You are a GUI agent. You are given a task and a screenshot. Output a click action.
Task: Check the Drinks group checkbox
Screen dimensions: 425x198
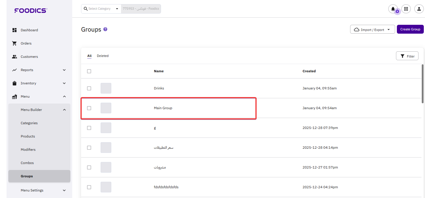[x=89, y=88]
